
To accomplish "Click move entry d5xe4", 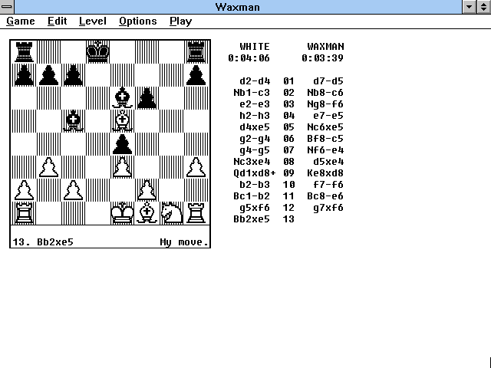I will (x=328, y=162).
